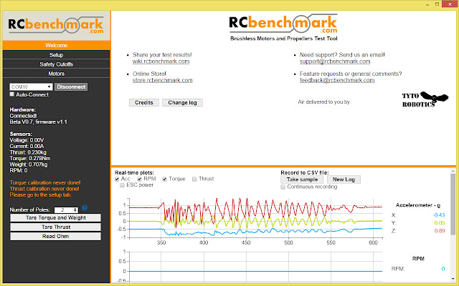Click the Take sample button
This screenshot has height=286, width=459.
click(302, 179)
